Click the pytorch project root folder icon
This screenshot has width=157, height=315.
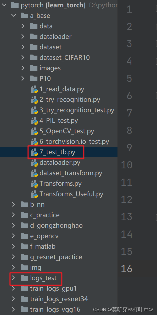point(14,5)
